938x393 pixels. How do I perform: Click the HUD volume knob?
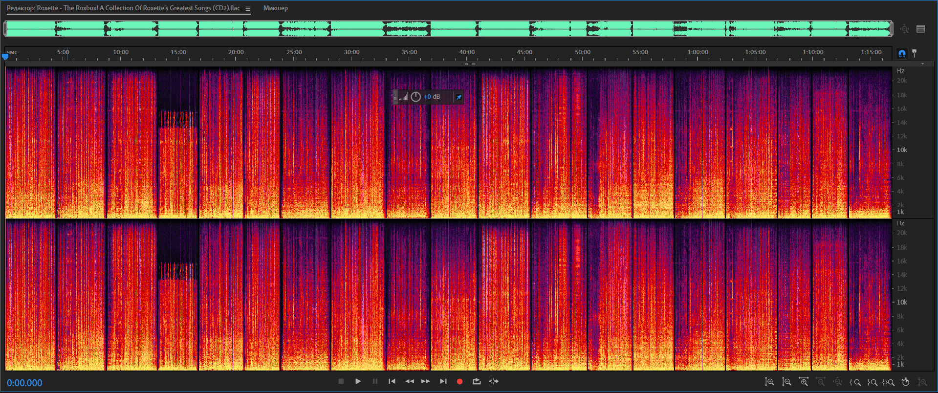click(x=415, y=97)
